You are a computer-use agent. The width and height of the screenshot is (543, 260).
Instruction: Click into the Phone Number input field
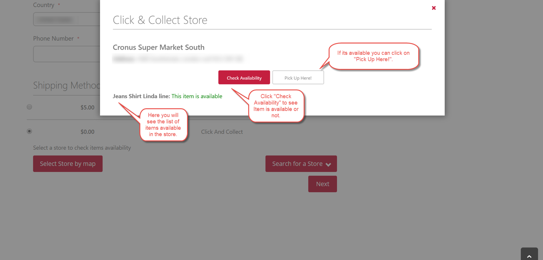pos(67,54)
